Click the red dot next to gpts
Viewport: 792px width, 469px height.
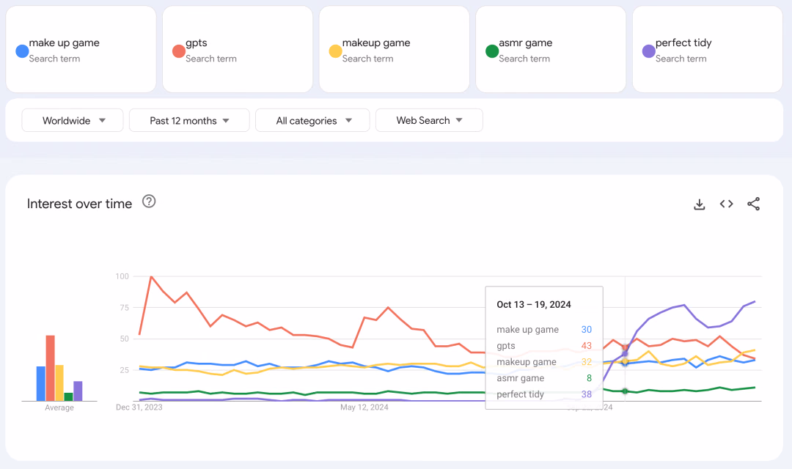tap(179, 51)
